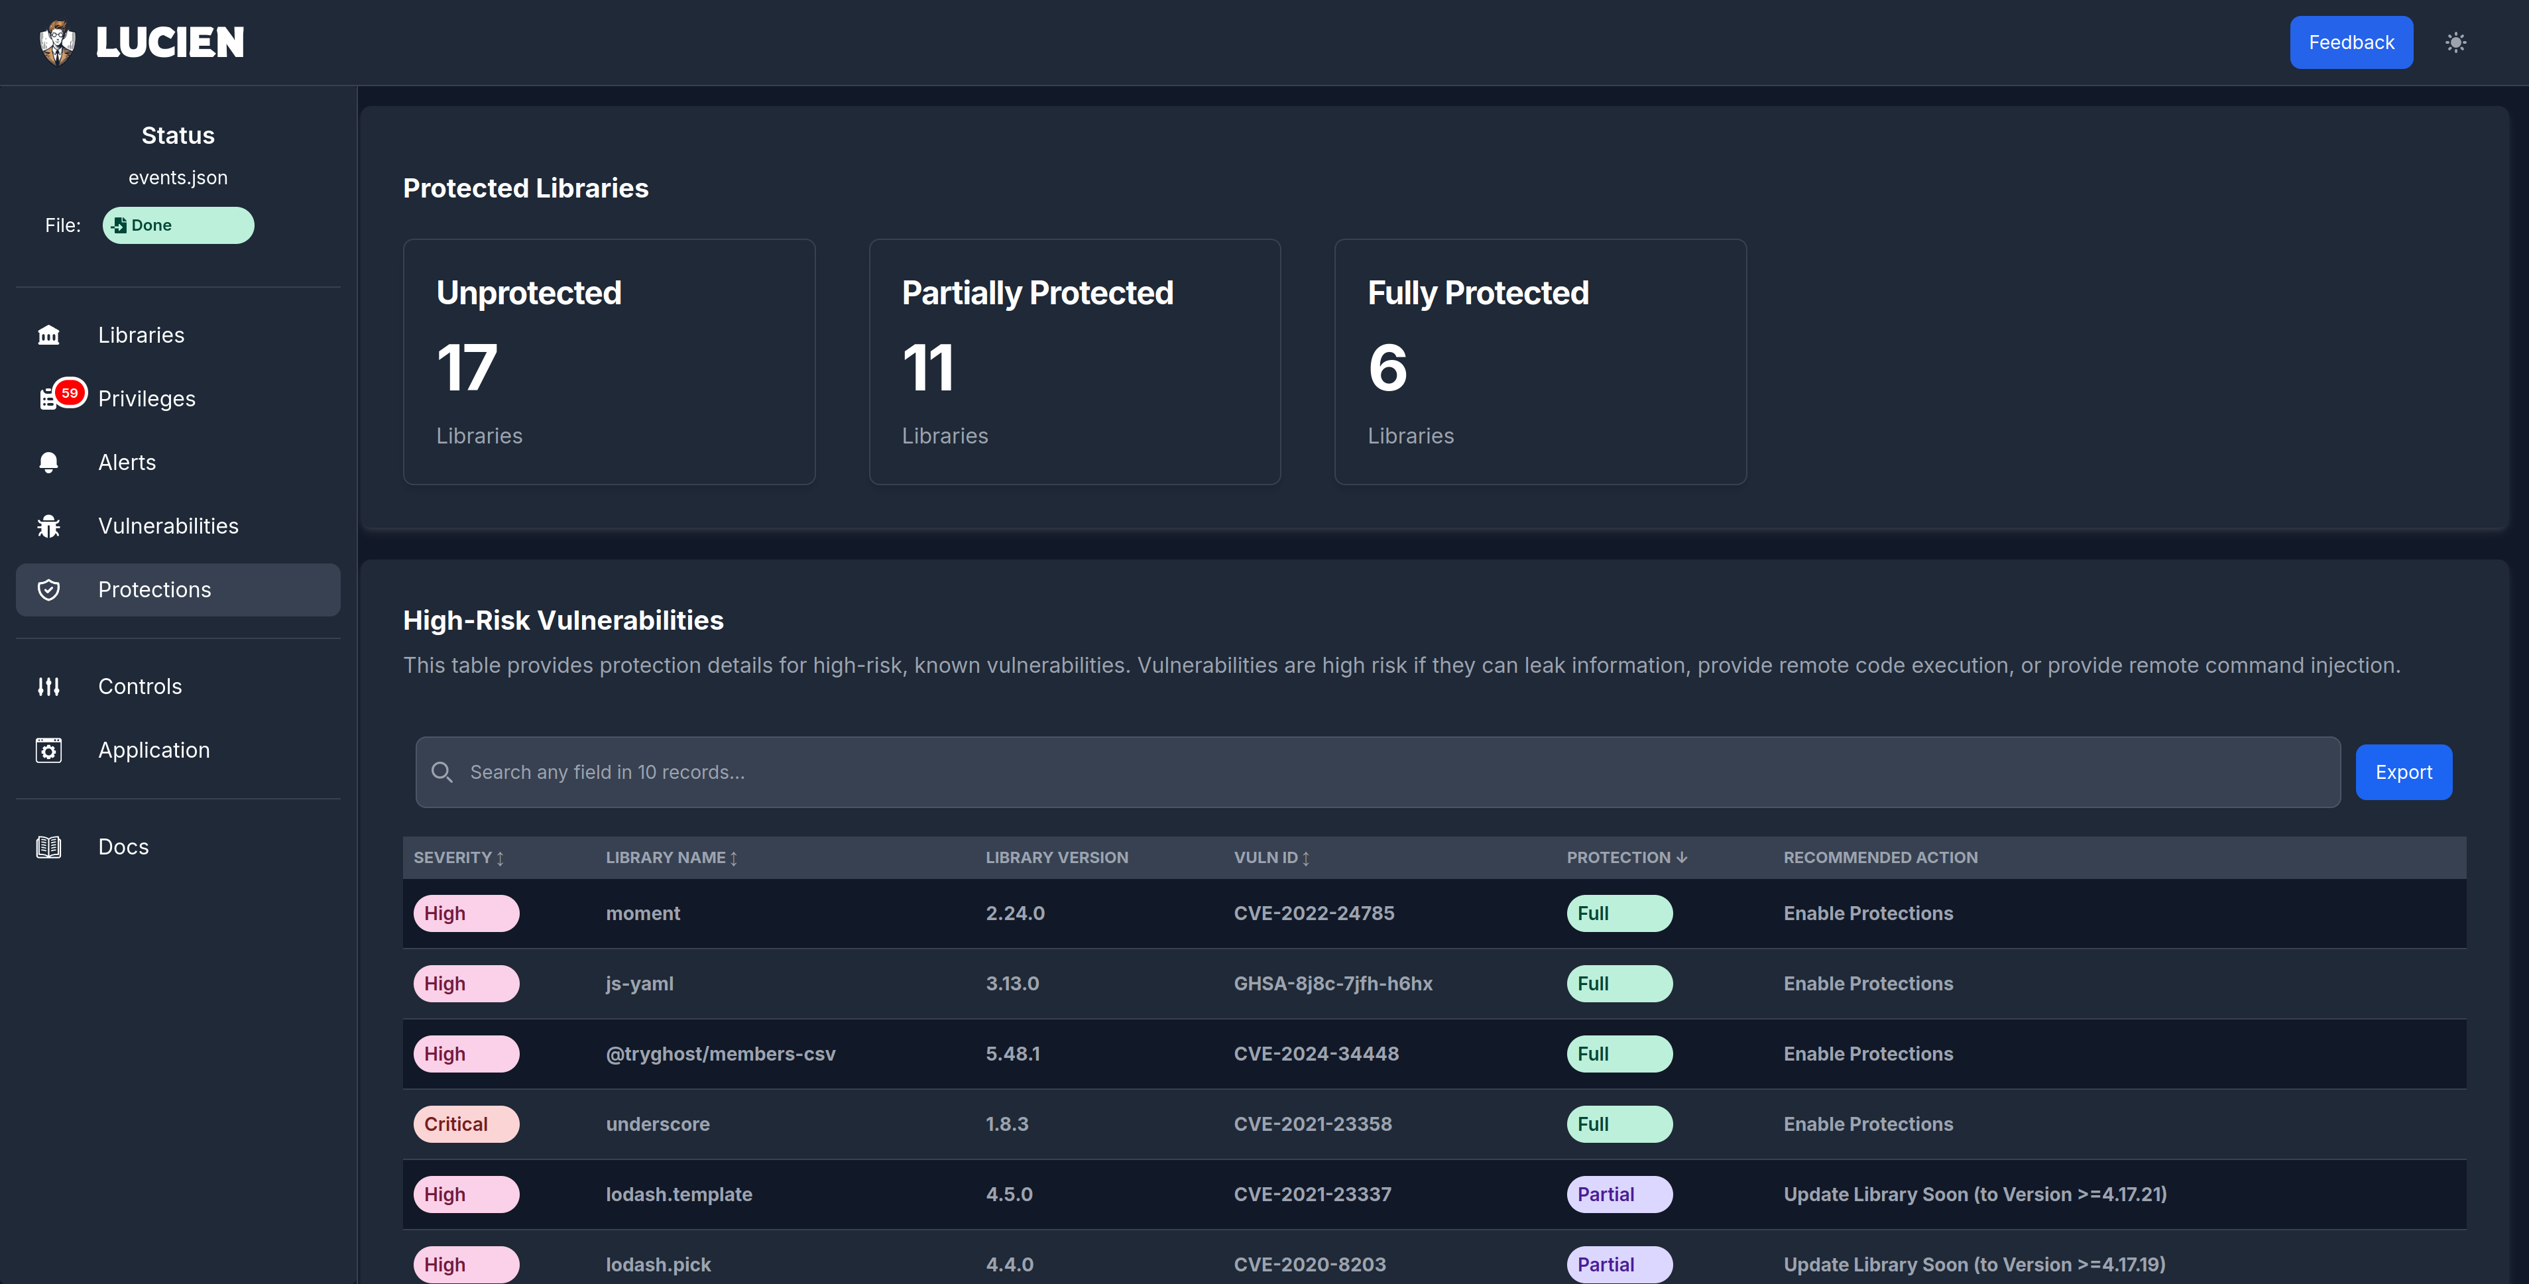The height and width of the screenshot is (1284, 2529).
Task: Open the Privileges menu item
Action: [147, 398]
